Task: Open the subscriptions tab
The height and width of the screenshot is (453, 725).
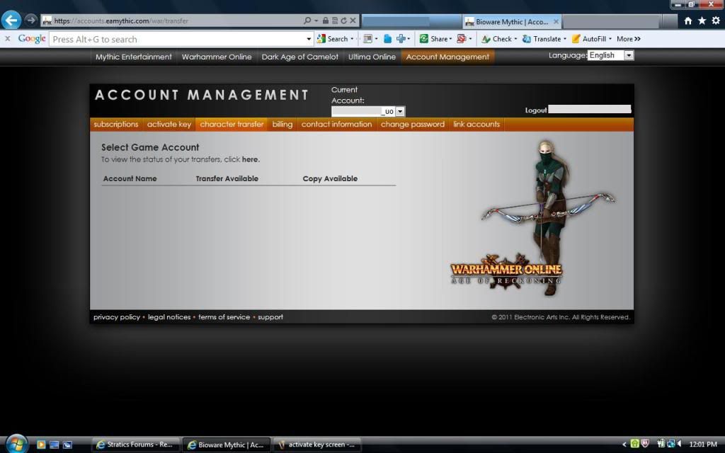Action: click(x=115, y=125)
